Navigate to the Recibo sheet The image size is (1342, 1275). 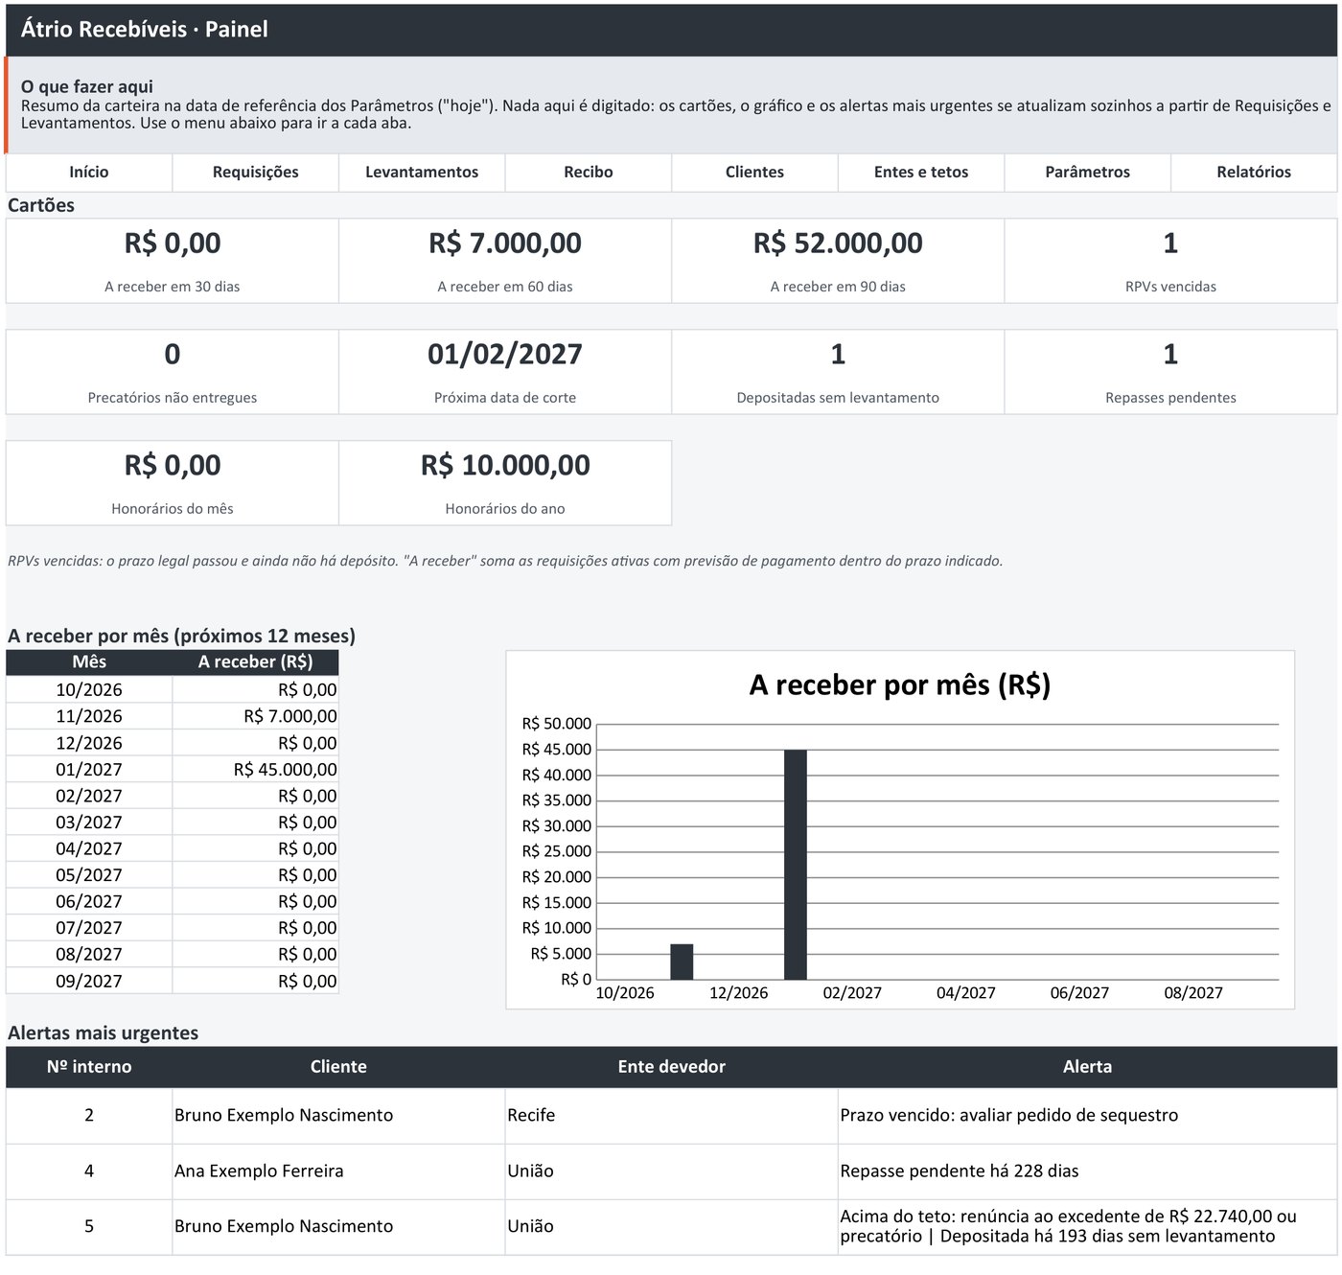pyautogui.click(x=589, y=173)
